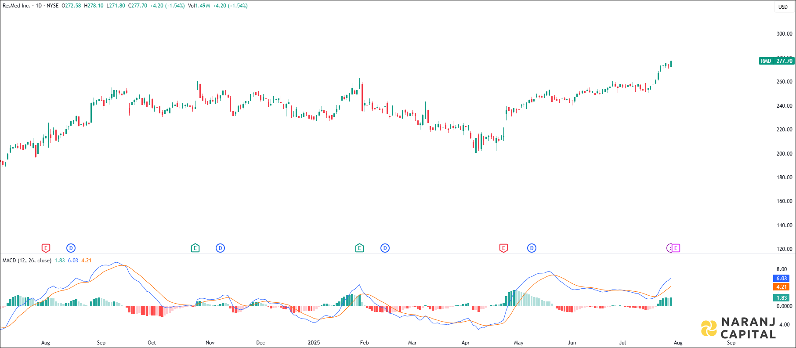The height and width of the screenshot is (348, 796).
Task: Click the Mar label on time axis
Action: pyautogui.click(x=412, y=343)
